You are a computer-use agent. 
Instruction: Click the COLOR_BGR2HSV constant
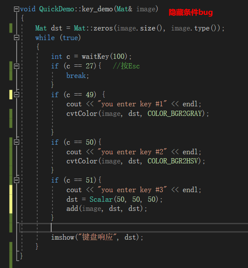pyautogui.click(x=172, y=161)
